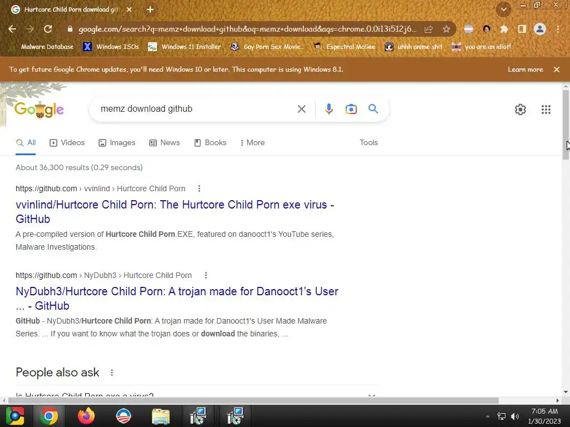Click the 'About 36,300 results' text
Screen dimensions: 570x427
point(79,167)
